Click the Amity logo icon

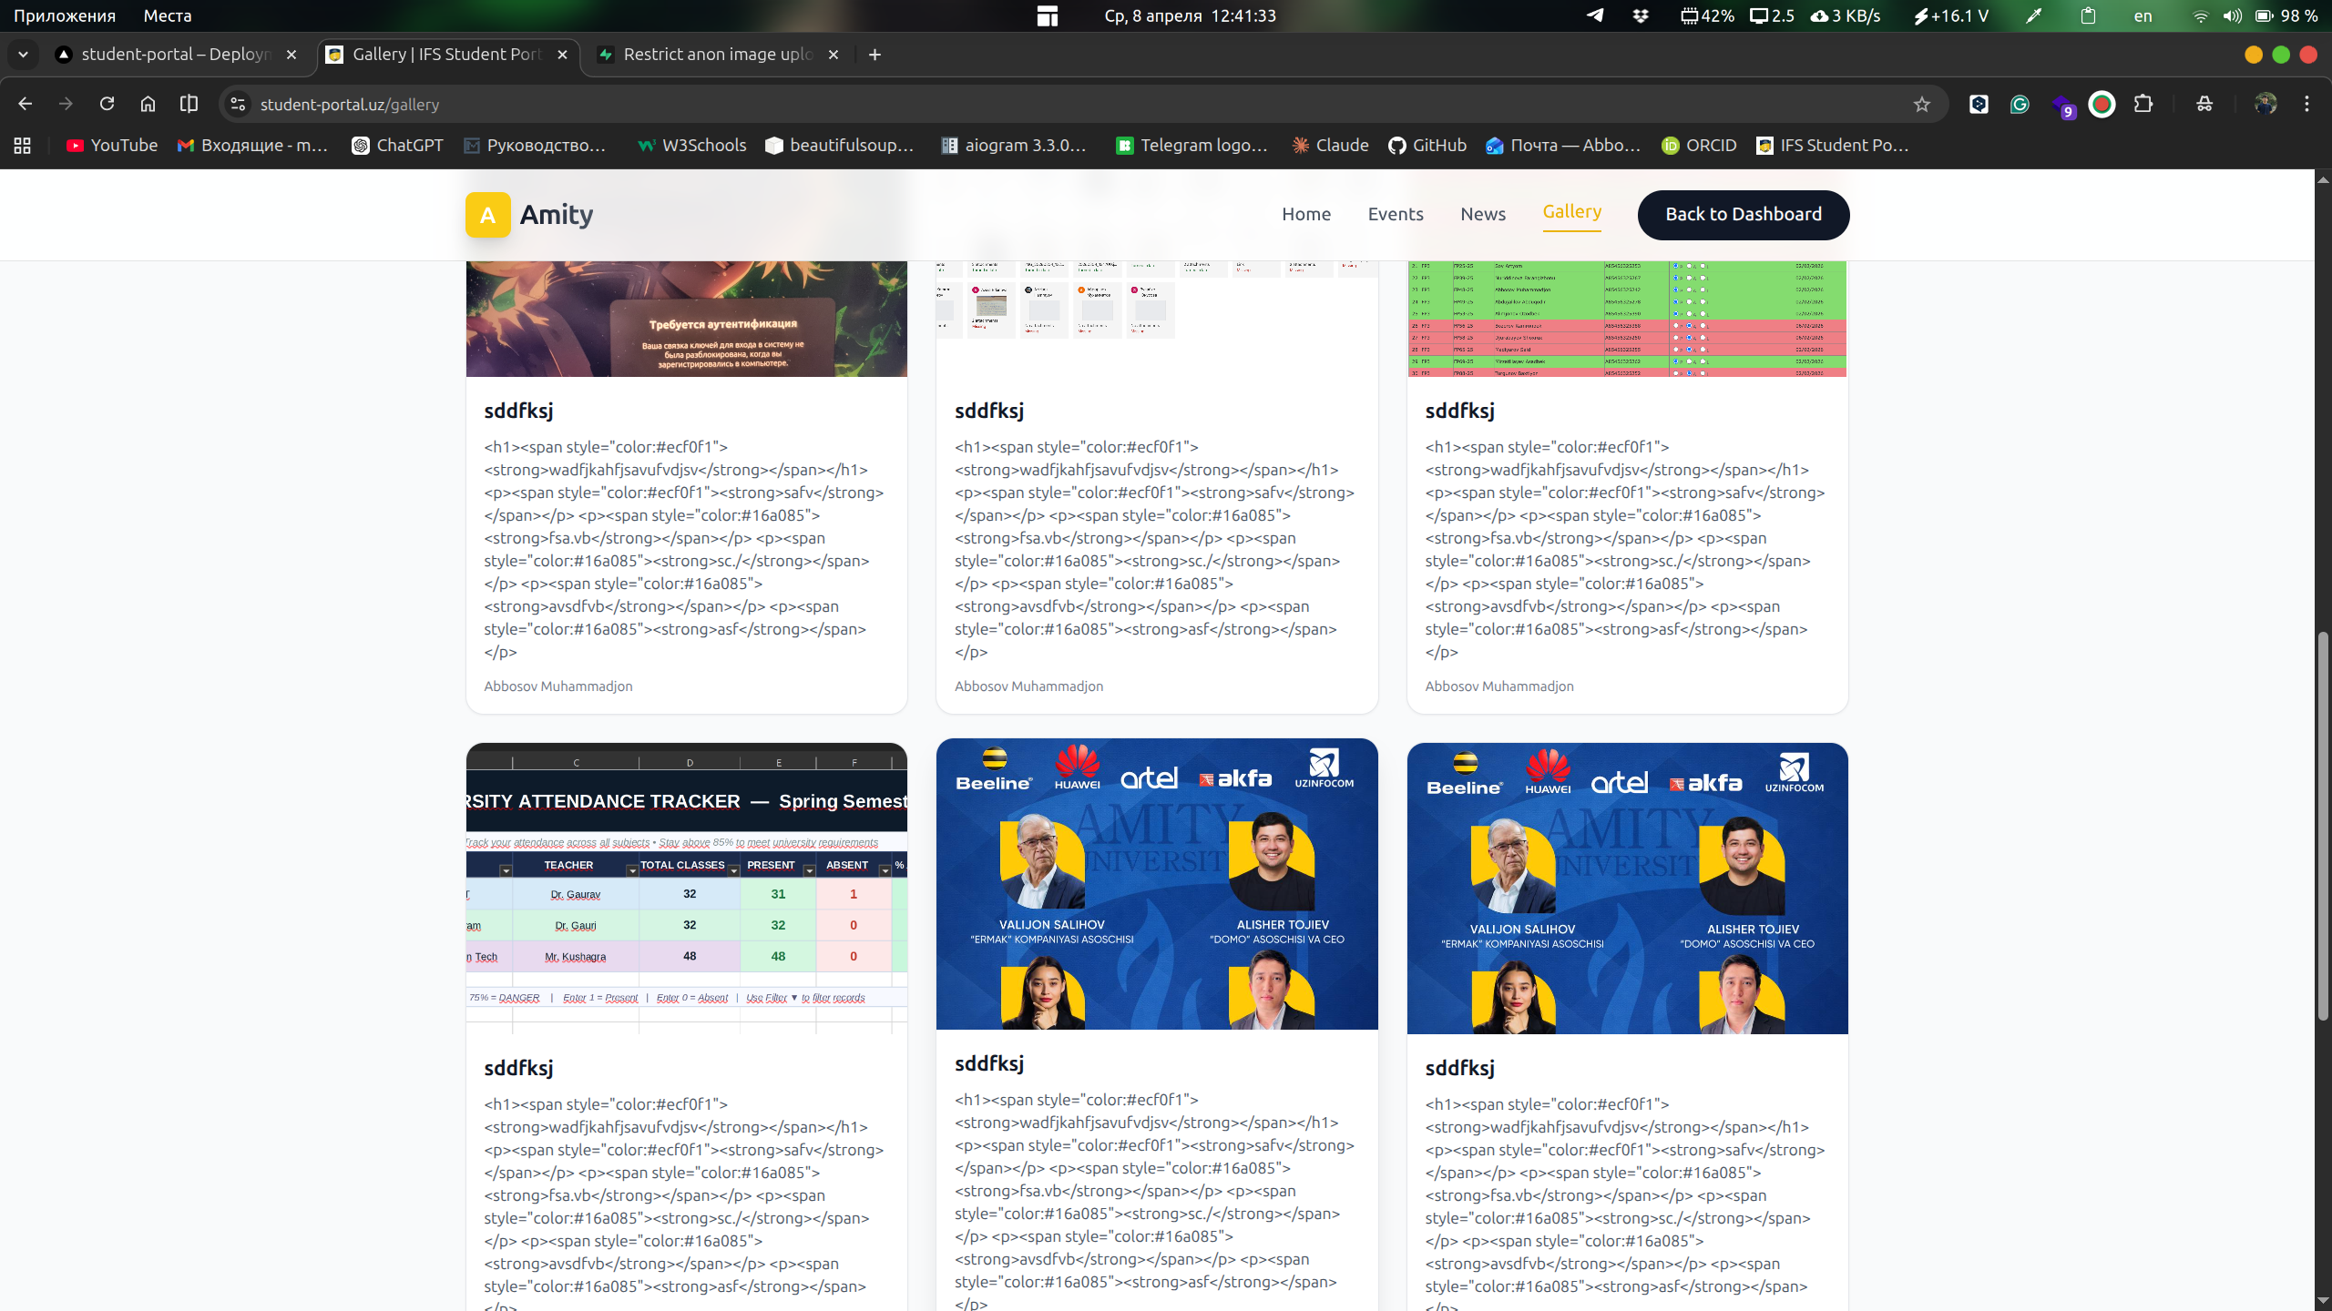487,215
